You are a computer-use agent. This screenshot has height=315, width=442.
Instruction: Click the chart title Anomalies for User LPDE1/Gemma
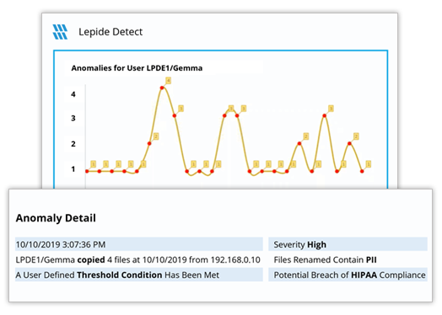pyautogui.click(x=137, y=68)
